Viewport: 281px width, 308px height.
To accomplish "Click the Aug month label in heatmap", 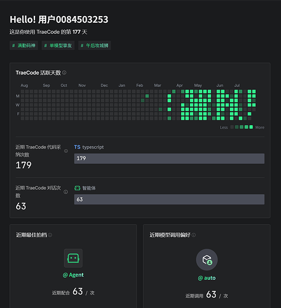I will (x=24, y=86).
